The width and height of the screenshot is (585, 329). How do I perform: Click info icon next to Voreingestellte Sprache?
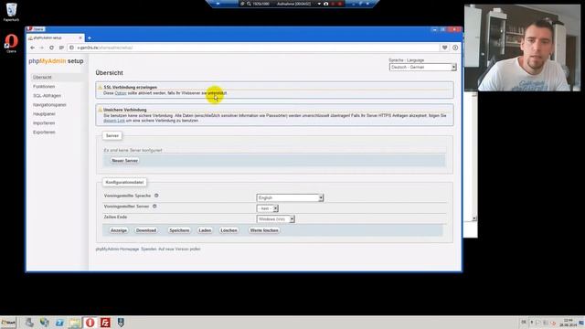pos(156,196)
